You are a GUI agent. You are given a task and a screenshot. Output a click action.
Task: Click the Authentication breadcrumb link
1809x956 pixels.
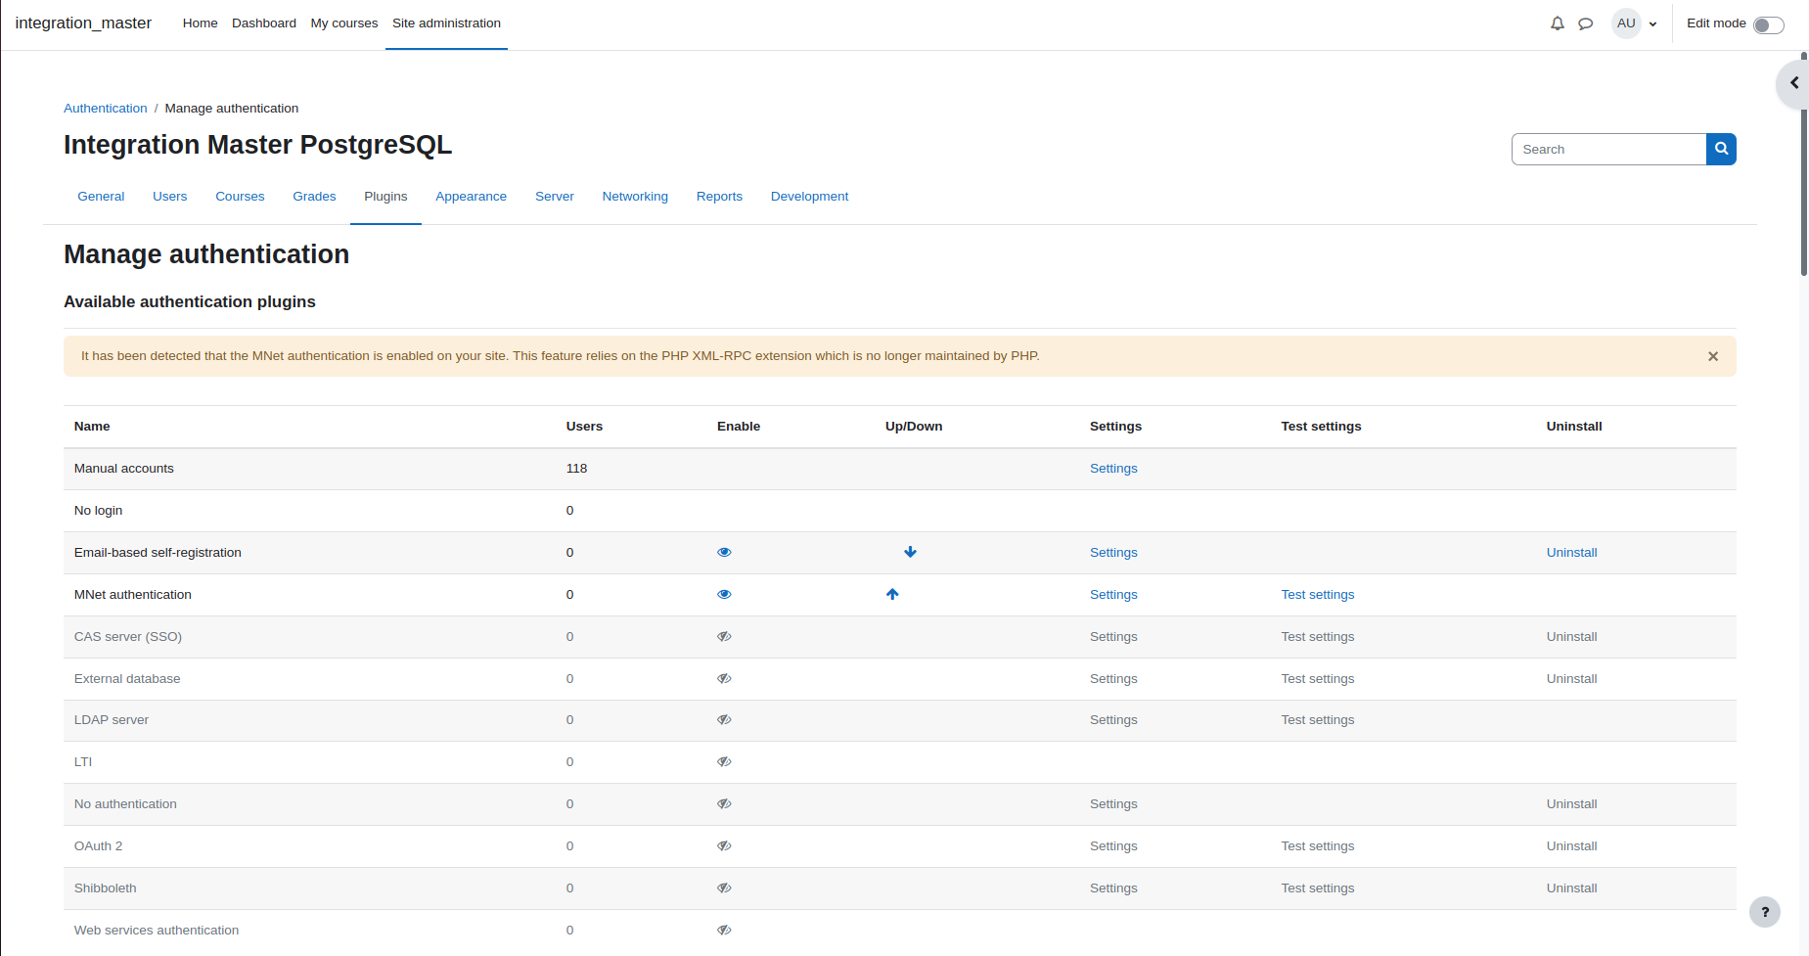click(x=106, y=109)
